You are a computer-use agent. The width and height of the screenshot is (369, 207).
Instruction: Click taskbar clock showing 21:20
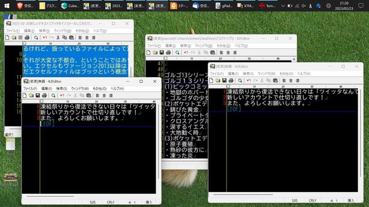click(x=344, y=6)
